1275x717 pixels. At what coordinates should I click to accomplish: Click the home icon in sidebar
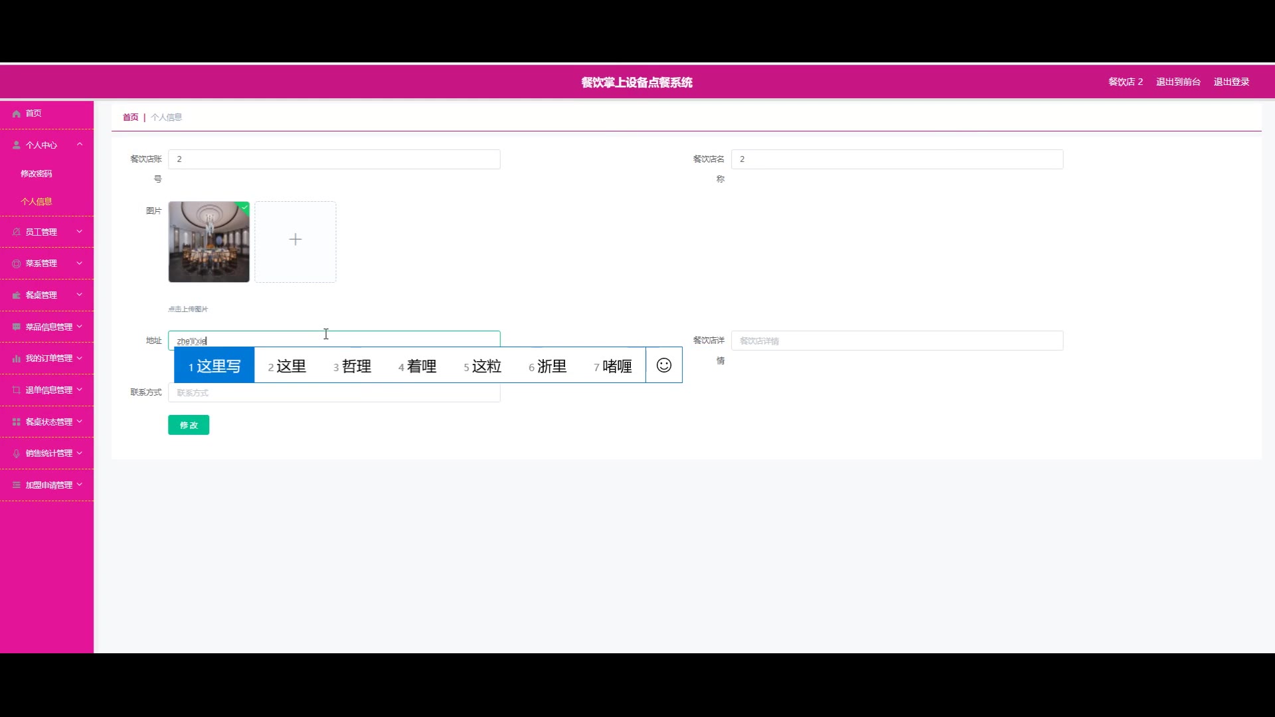click(17, 114)
